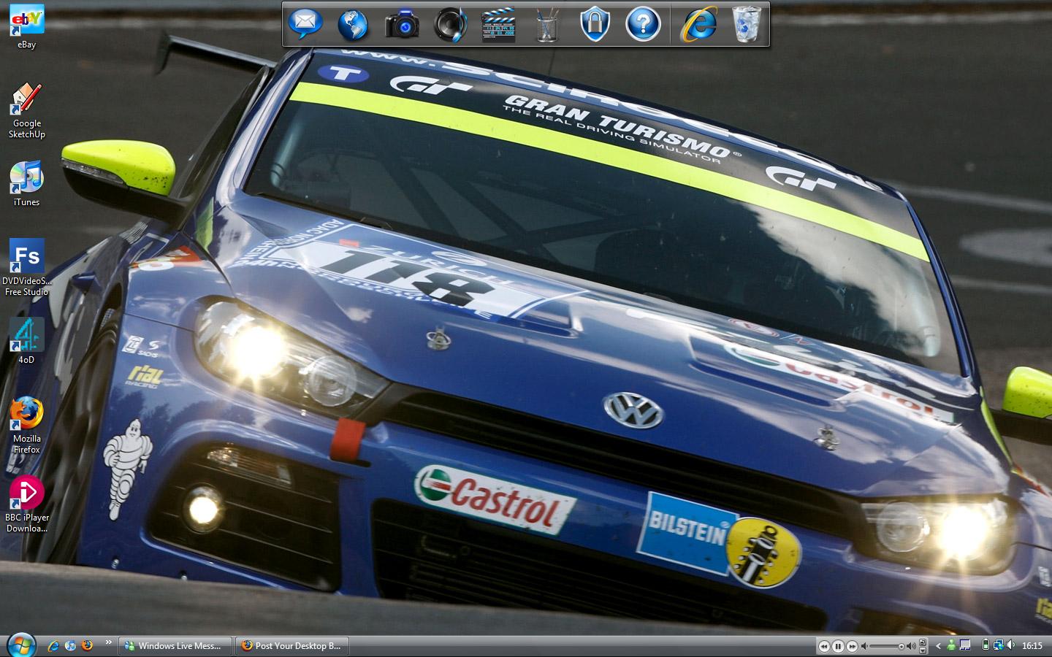This screenshot has height=657, width=1052.
Task: Launch Internet Explorer from the dock
Action: 699,24
